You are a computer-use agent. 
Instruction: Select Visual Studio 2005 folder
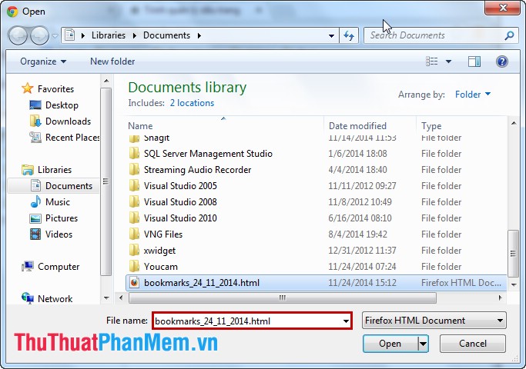pyautogui.click(x=180, y=186)
